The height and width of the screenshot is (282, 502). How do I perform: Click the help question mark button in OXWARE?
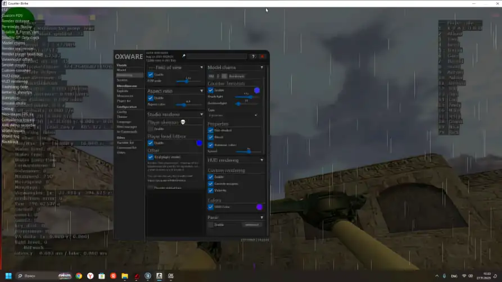tap(253, 56)
